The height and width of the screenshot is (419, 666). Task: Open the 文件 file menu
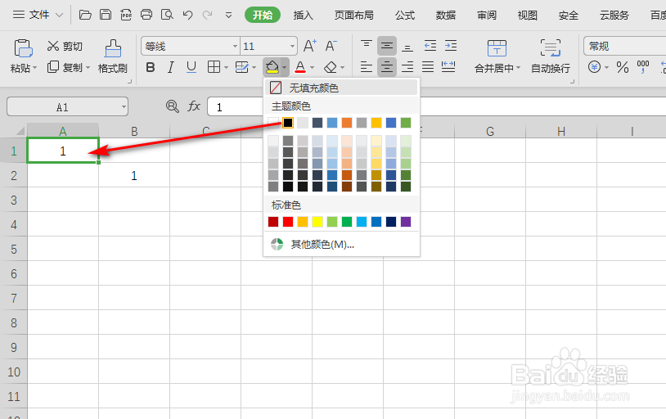[38, 15]
